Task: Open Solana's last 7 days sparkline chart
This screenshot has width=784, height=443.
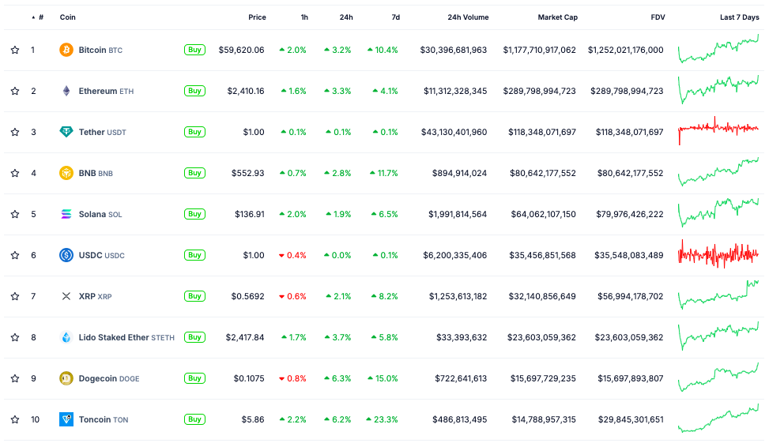Action: [718, 213]
